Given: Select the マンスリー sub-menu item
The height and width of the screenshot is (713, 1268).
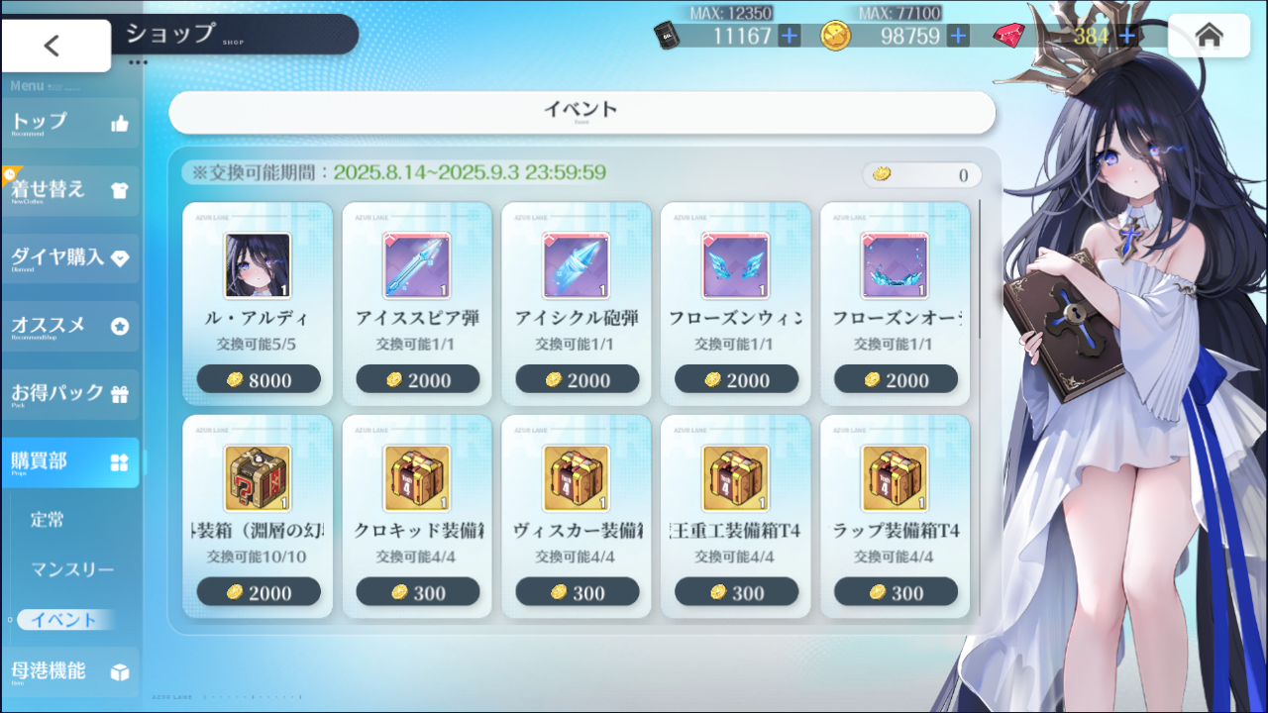Looking at the screenshot, I should (72, 569).
